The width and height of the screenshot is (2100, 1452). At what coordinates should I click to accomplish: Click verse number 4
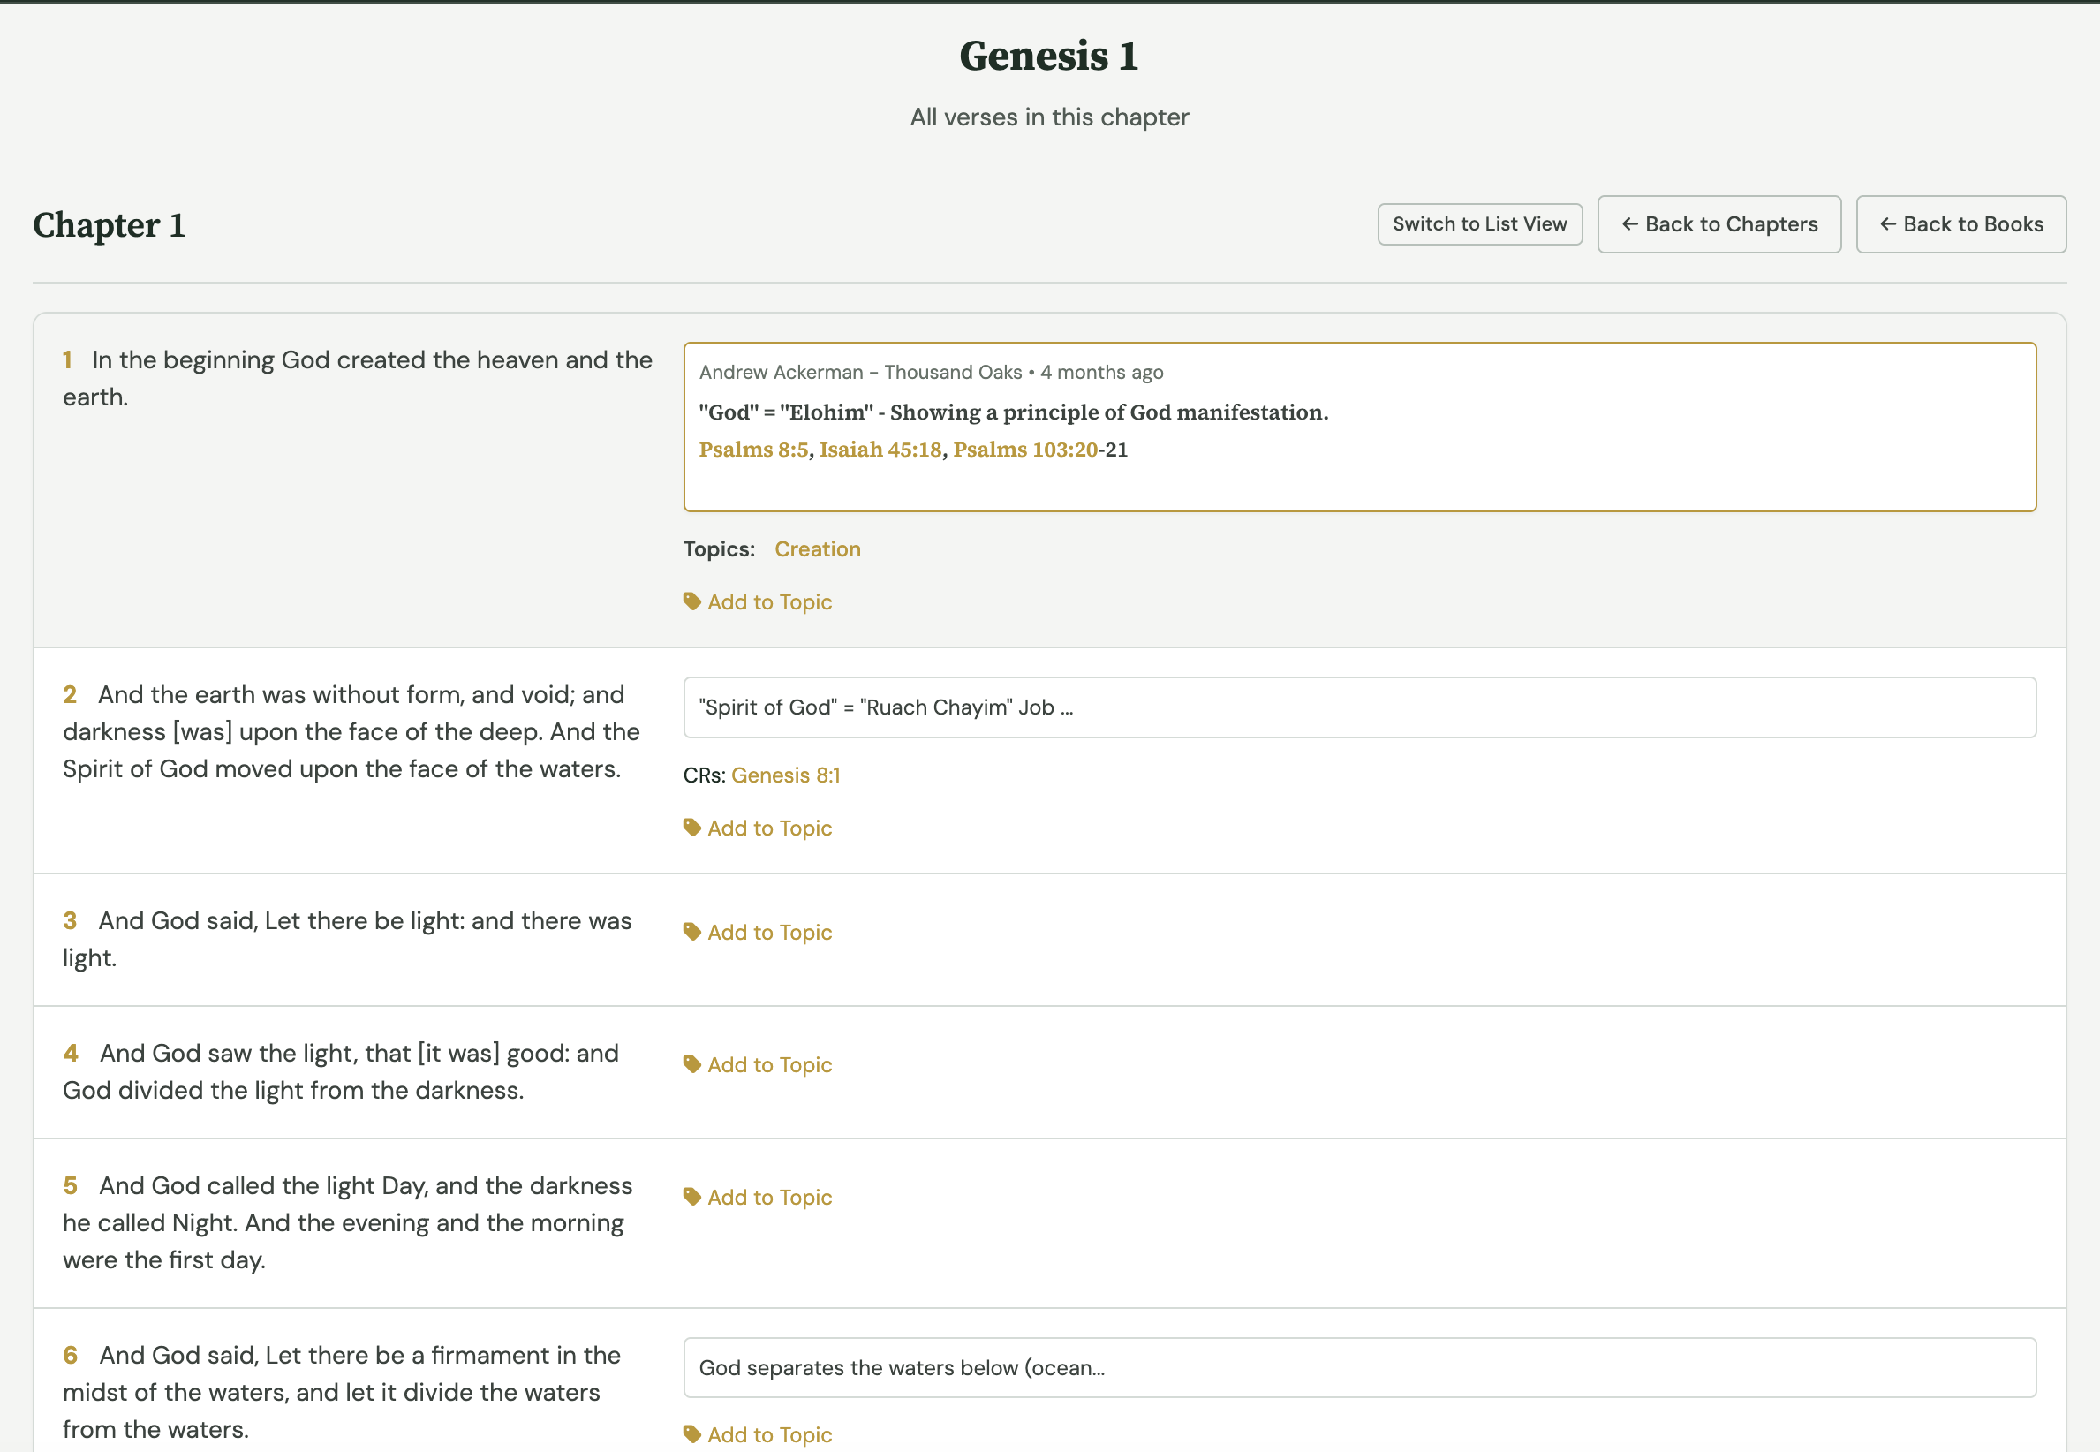pyautogui.click(x=71, y=1054)
